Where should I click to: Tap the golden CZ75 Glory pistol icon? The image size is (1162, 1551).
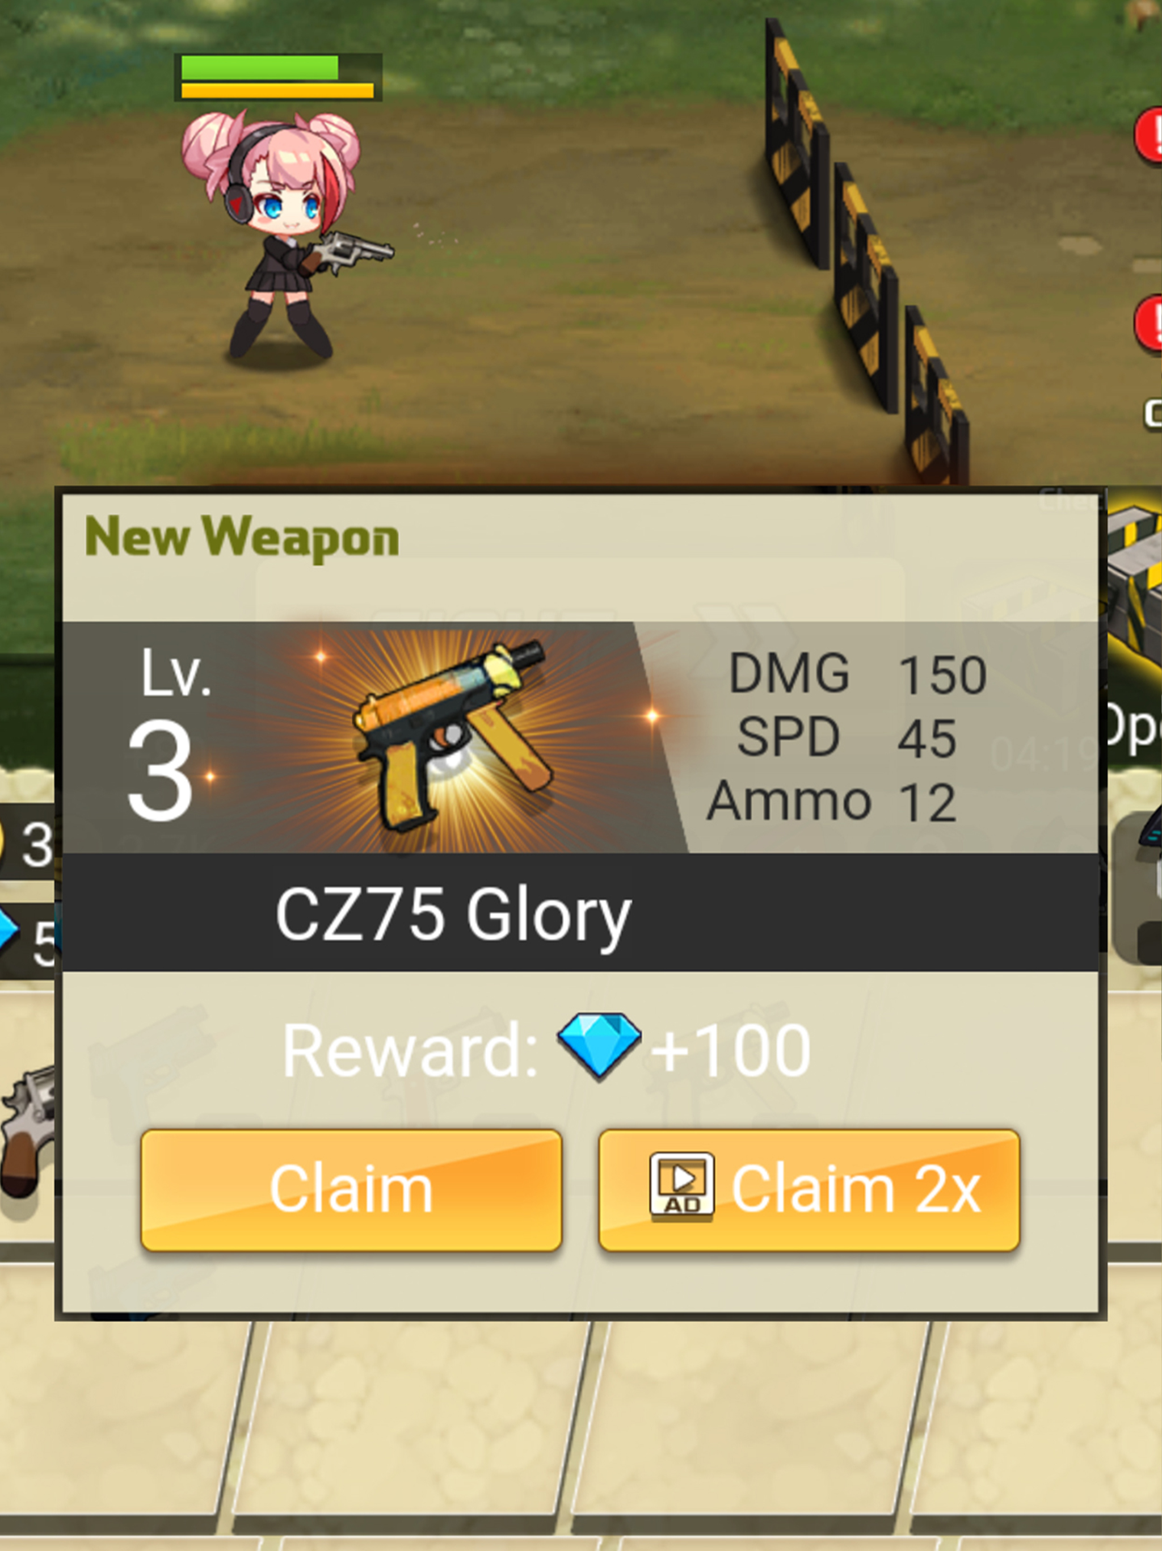(x=452, y=736)
